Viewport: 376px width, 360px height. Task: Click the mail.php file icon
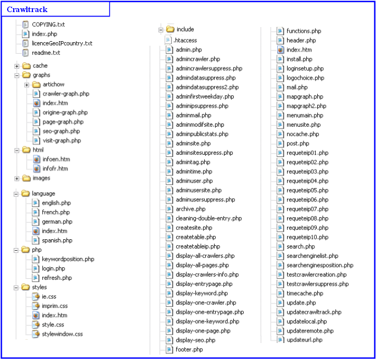click(x=280, y=87)
